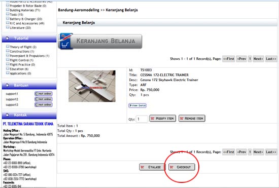Click the Etalase button
The width and height of the screenshot is (279, 188).
coord(152,167)
